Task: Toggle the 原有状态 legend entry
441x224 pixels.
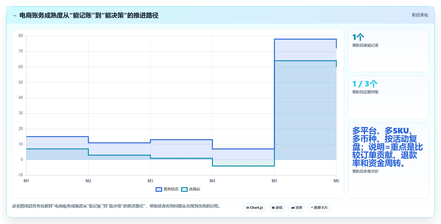Action: click(167, 189)
